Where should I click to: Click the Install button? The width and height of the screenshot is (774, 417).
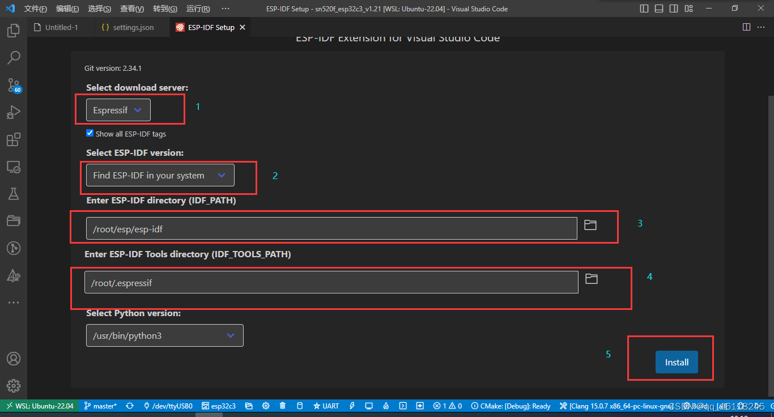(677, 362)
